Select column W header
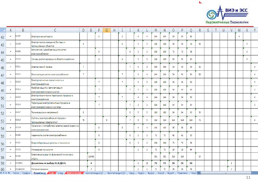Image resolution: width=258 pixels, height=181 pixels. click(x=239, y=30)
